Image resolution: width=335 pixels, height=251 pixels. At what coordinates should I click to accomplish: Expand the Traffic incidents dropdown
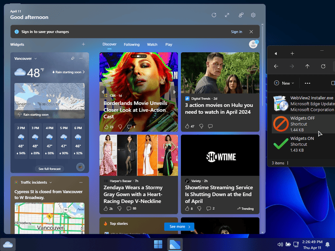[51, 182]
